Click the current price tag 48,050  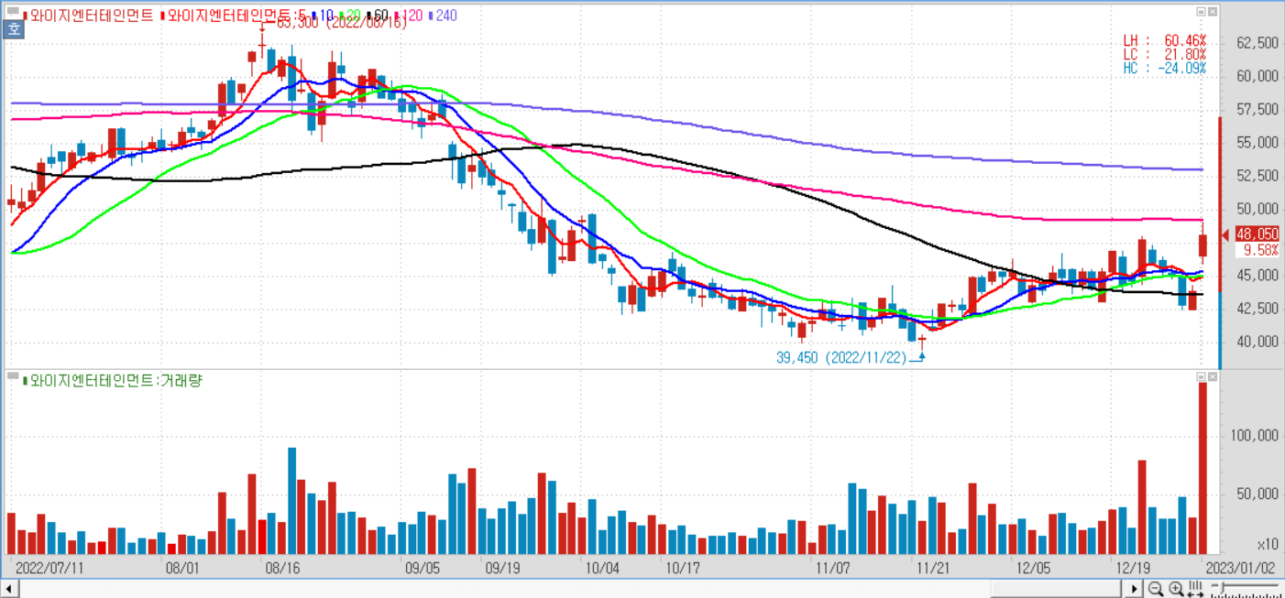pos(1256,234)
